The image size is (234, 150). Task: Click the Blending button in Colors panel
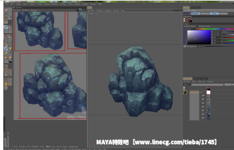point(205,14)
